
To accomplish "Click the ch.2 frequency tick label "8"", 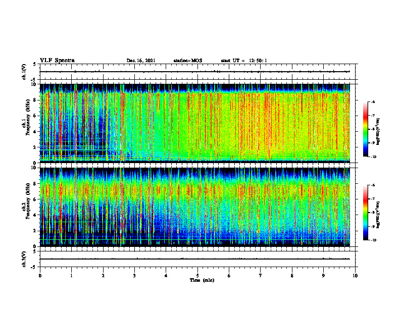I will pos(35,184).
